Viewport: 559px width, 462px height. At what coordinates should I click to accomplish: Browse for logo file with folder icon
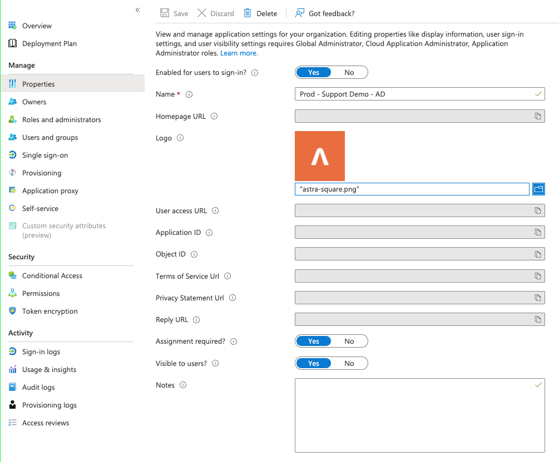coord(538,189)
